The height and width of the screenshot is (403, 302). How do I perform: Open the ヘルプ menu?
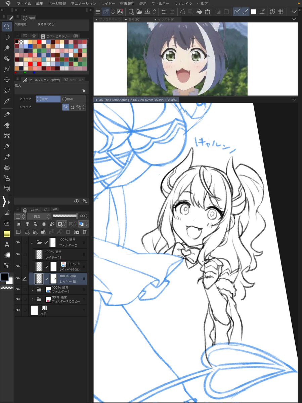[x=202, y=3]
